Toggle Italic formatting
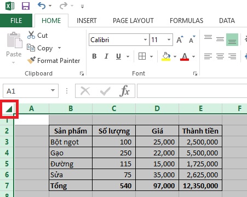Screen dimensions: 247x197 [106, 56]
